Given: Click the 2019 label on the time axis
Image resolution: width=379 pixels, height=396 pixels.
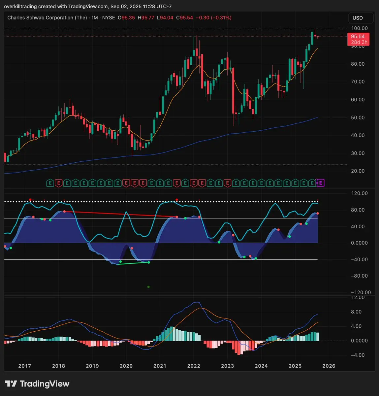Looking at the screenshot, I should pos(92,366).
